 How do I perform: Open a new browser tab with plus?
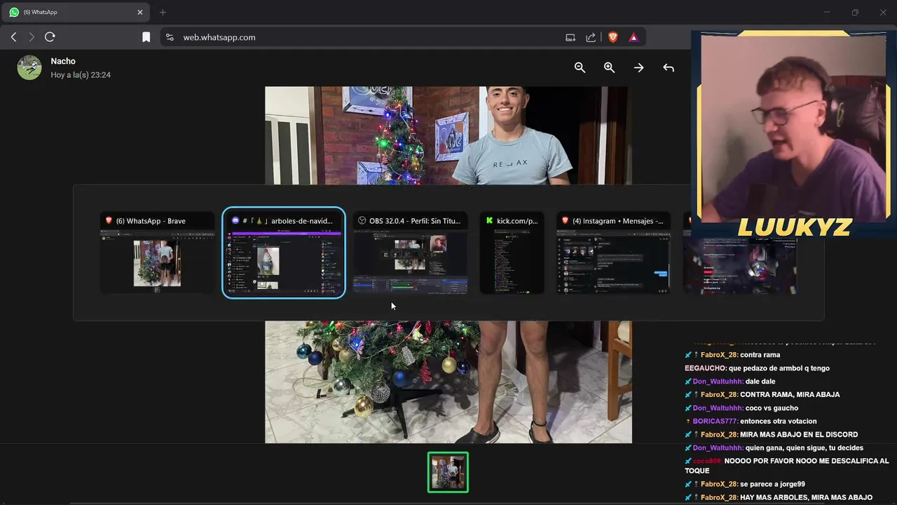163,12
